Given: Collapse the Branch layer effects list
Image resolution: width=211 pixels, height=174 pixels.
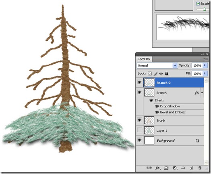Looking at the screenshot, I should 202,92.
